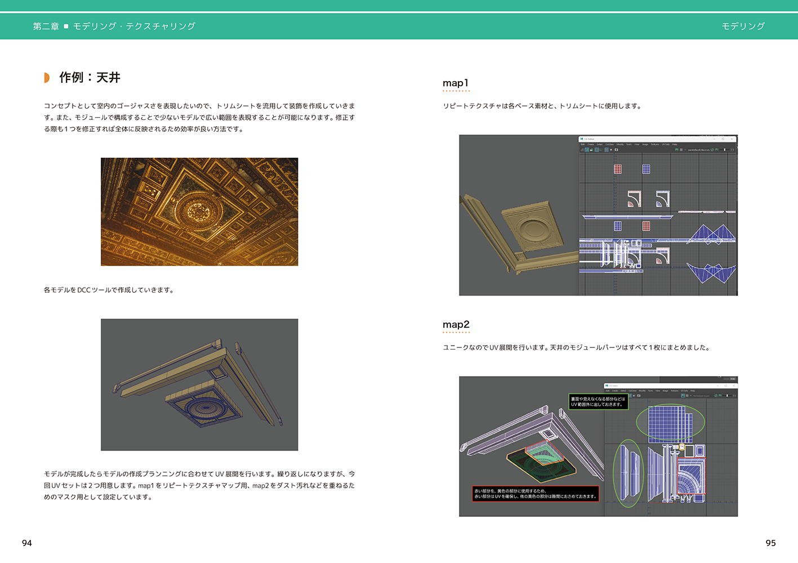This screenshot has height=563, width=798.
Task: Open UV Sets menu in map2 UV Editor
Action: [x=684, y=391]
